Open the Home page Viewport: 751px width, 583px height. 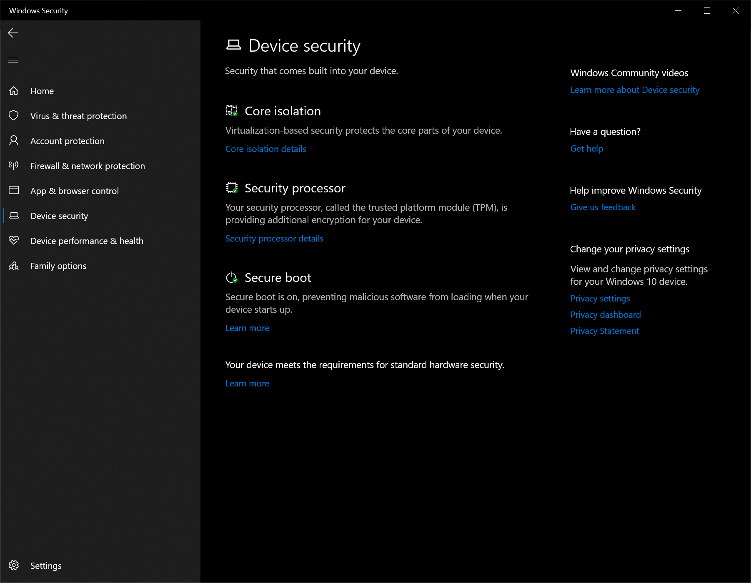100,91
